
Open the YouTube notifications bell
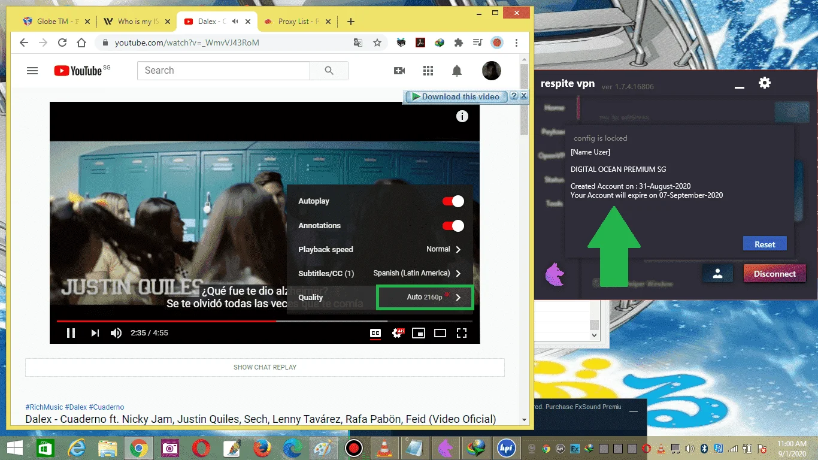coord(457,71)
